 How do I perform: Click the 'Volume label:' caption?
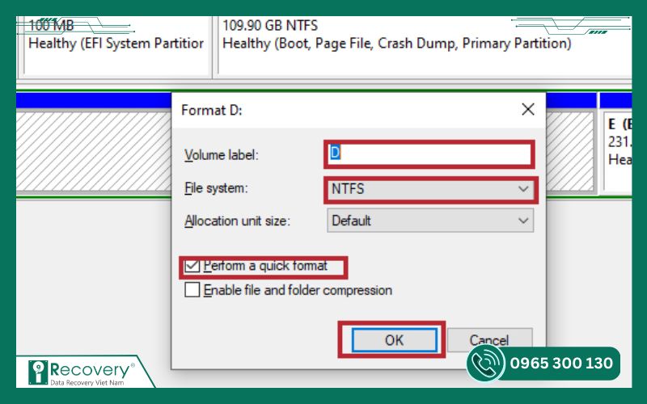point(222,155)
